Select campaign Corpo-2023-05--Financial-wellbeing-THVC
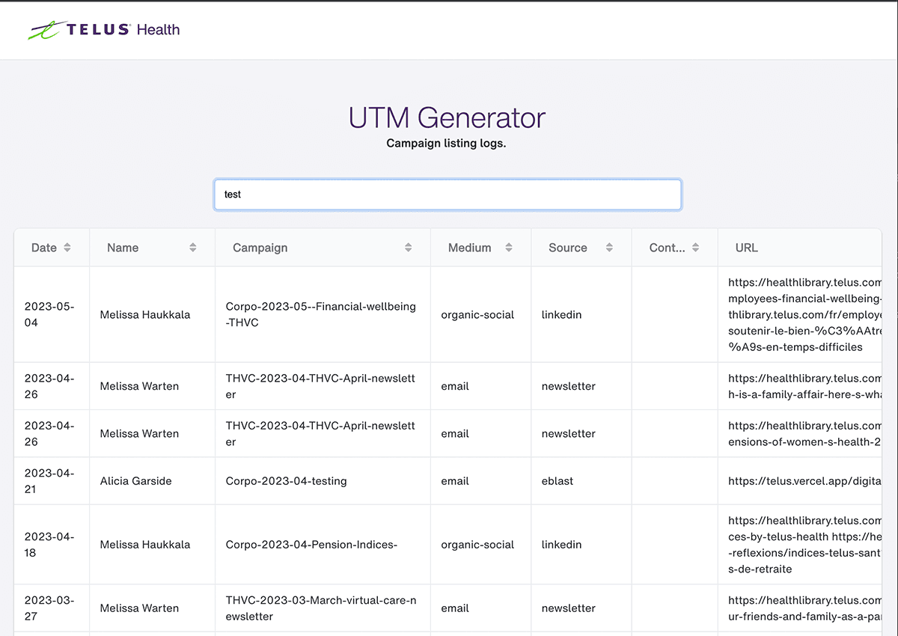The height and width of the screenshot is (636, 898). coord(321,314)
